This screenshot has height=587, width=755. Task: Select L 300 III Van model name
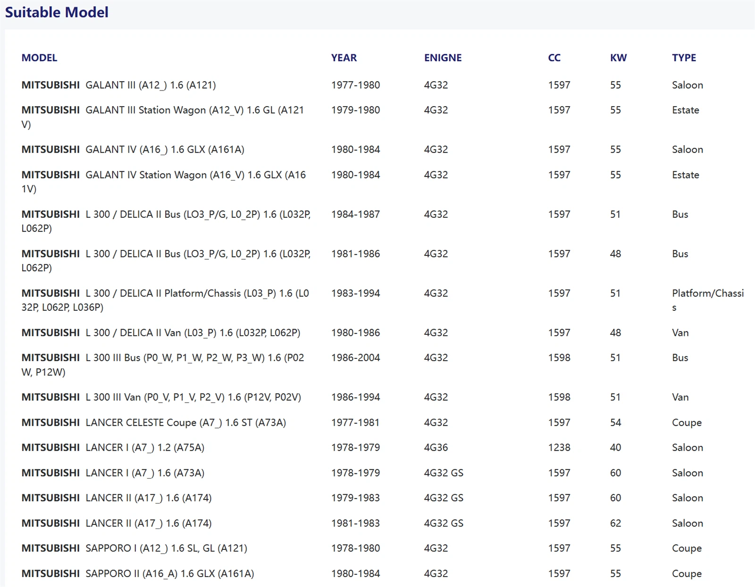click(161, 397)
